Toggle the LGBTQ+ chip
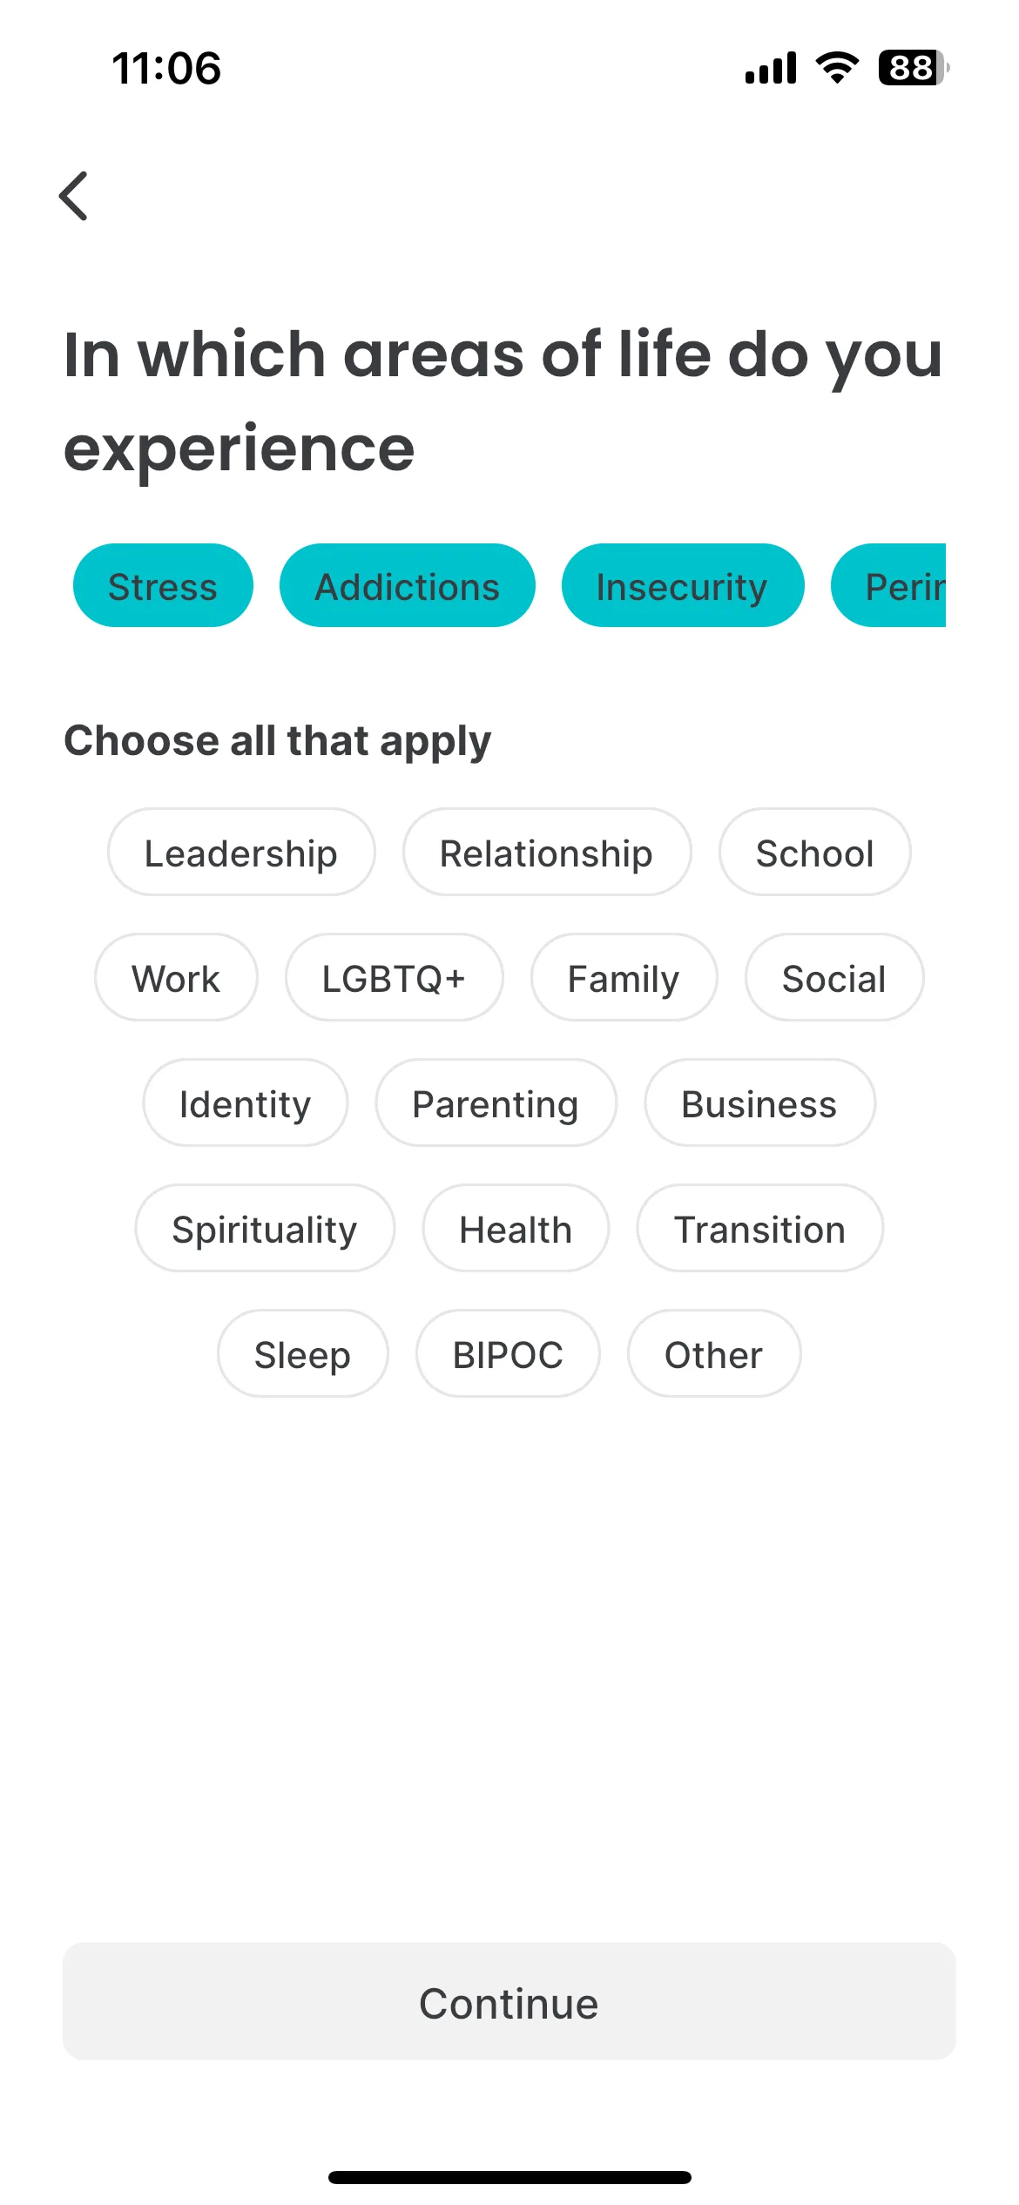 (x=394, y=978)
